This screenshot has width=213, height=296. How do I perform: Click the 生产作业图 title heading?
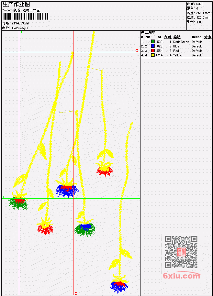click(x=16, y=4)
